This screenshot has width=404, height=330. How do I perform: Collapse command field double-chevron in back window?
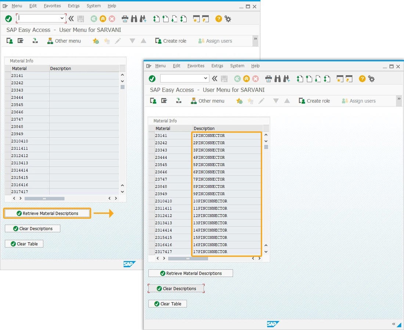tap(71, 19)
